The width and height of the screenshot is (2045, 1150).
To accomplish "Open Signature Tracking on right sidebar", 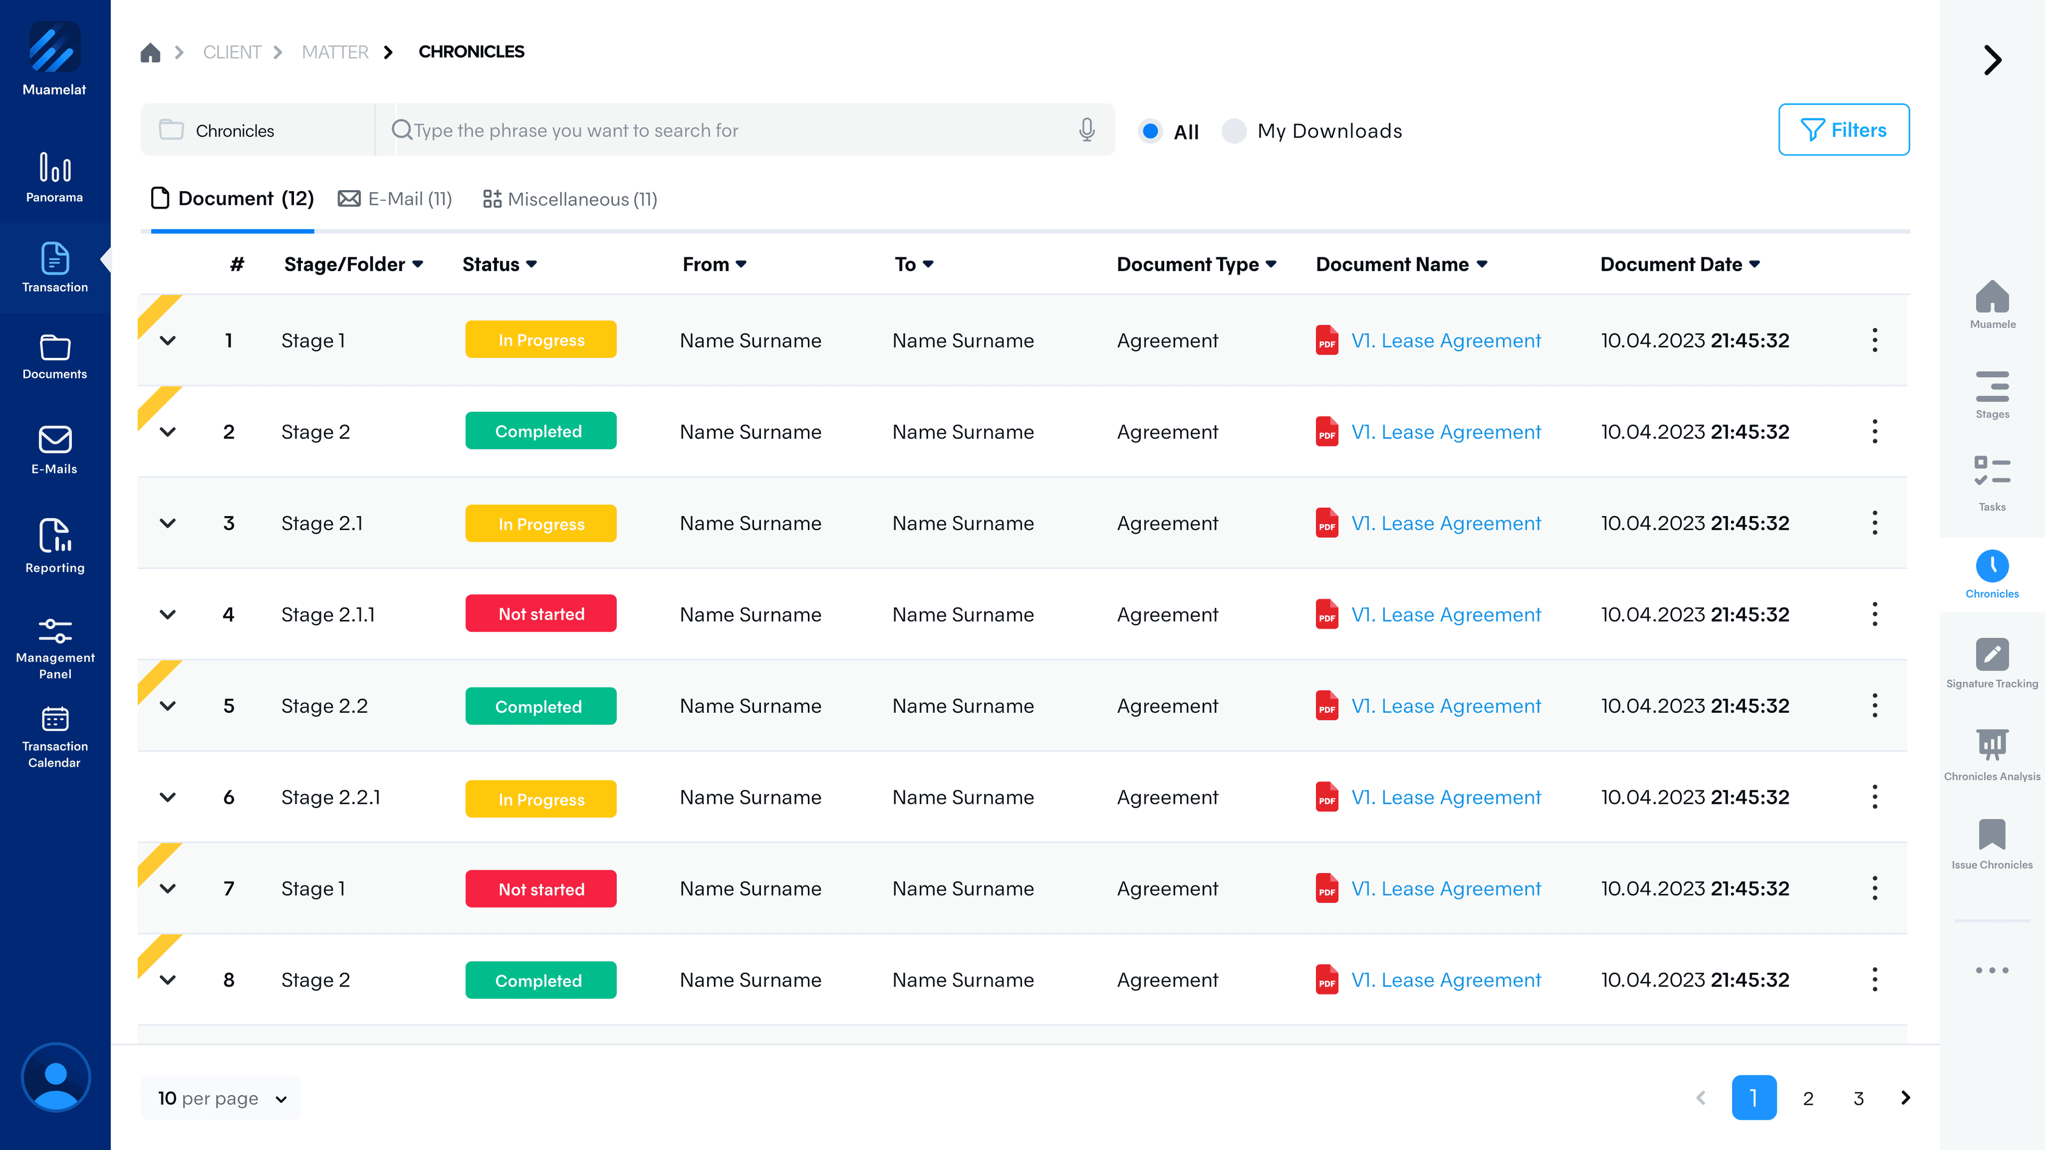I will pyautogui.click(x=1992, y=661).
